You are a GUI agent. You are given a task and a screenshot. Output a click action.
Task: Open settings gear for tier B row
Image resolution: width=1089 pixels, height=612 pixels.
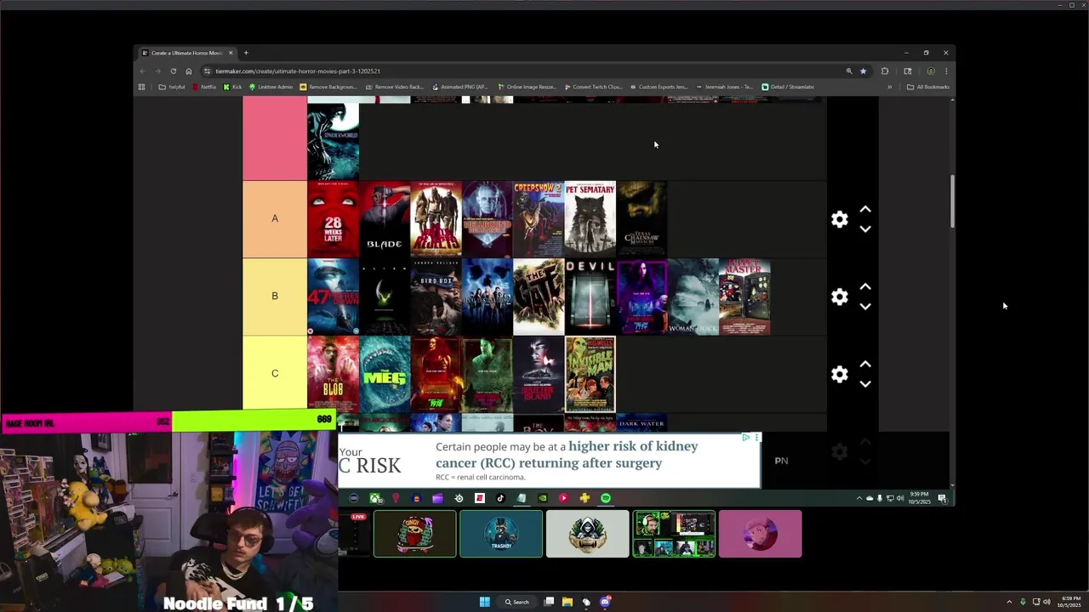click(x=840, y=297)
